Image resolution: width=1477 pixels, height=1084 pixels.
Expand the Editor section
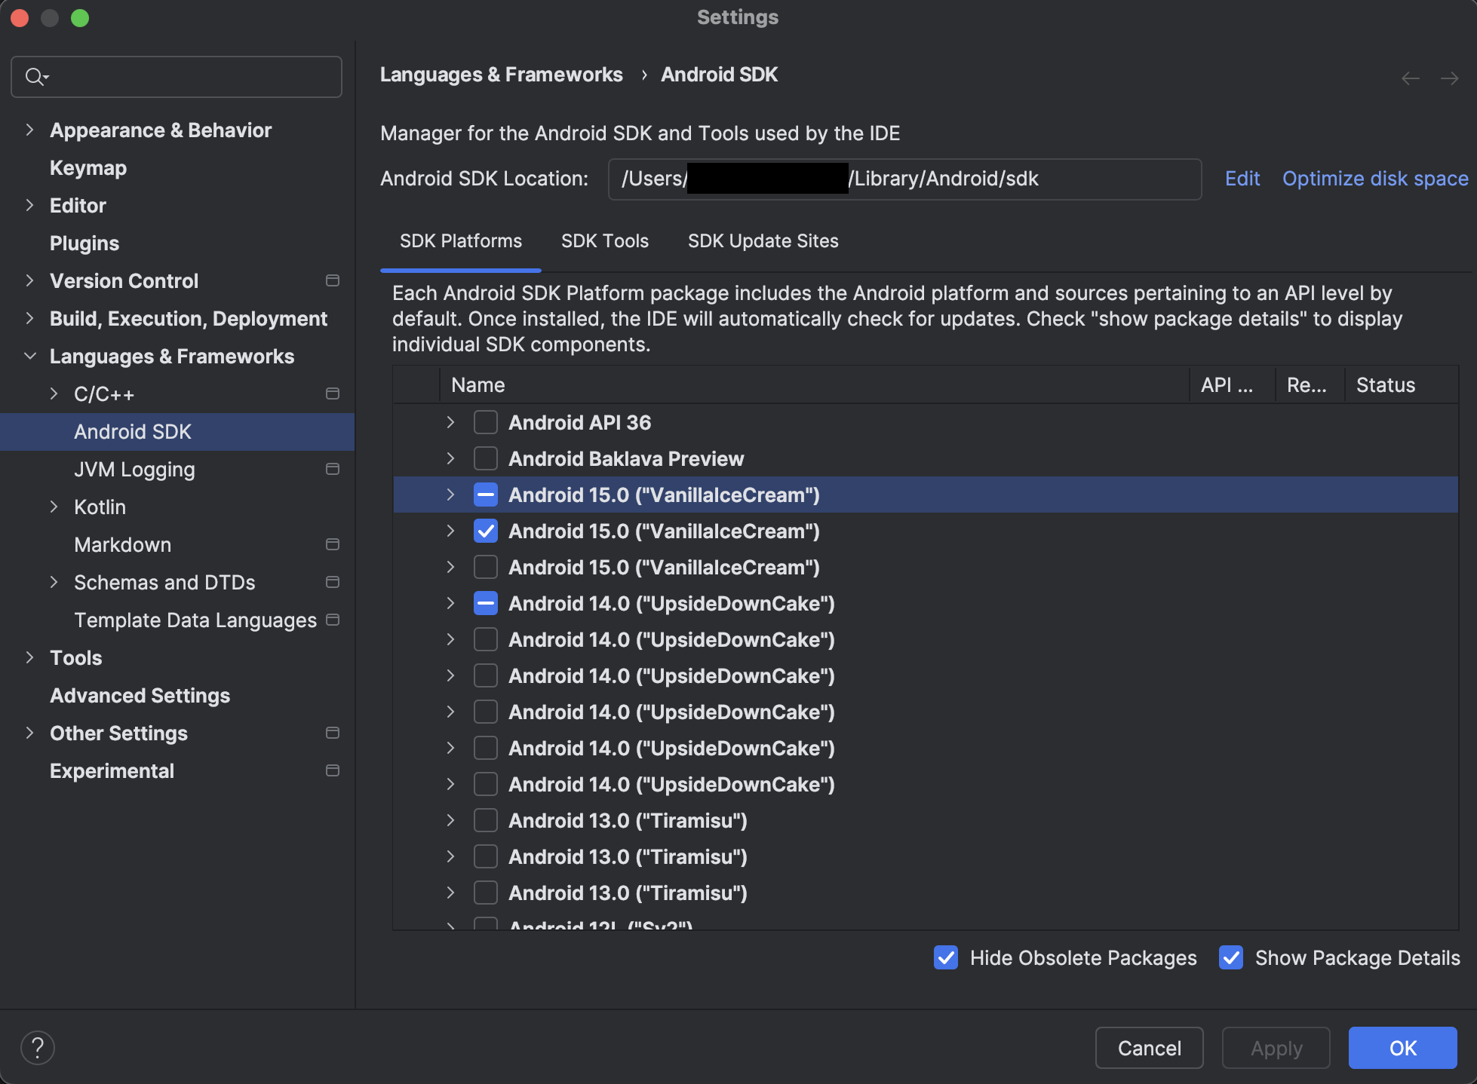click(29, 205)
